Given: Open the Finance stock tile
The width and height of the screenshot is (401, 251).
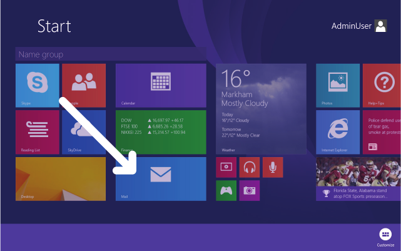Looking at the screenshot, I should (x=161, y=132).
